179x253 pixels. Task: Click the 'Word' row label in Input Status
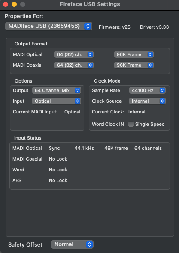[x=18, y=170]
